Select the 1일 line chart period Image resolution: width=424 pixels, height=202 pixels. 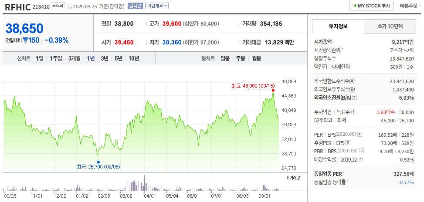pos(39,58)
